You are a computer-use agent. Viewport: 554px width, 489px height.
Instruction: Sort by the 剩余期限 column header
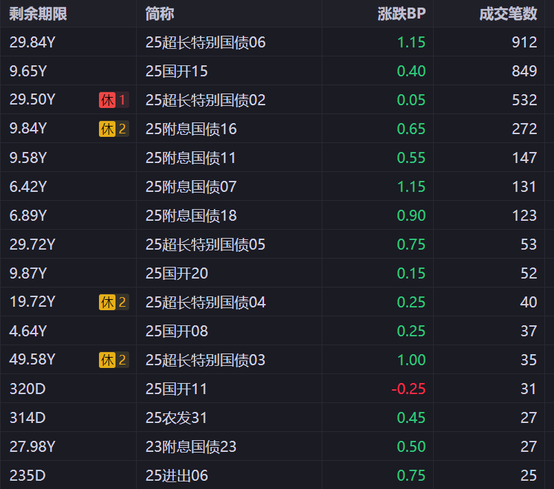(x=38, y=14)
